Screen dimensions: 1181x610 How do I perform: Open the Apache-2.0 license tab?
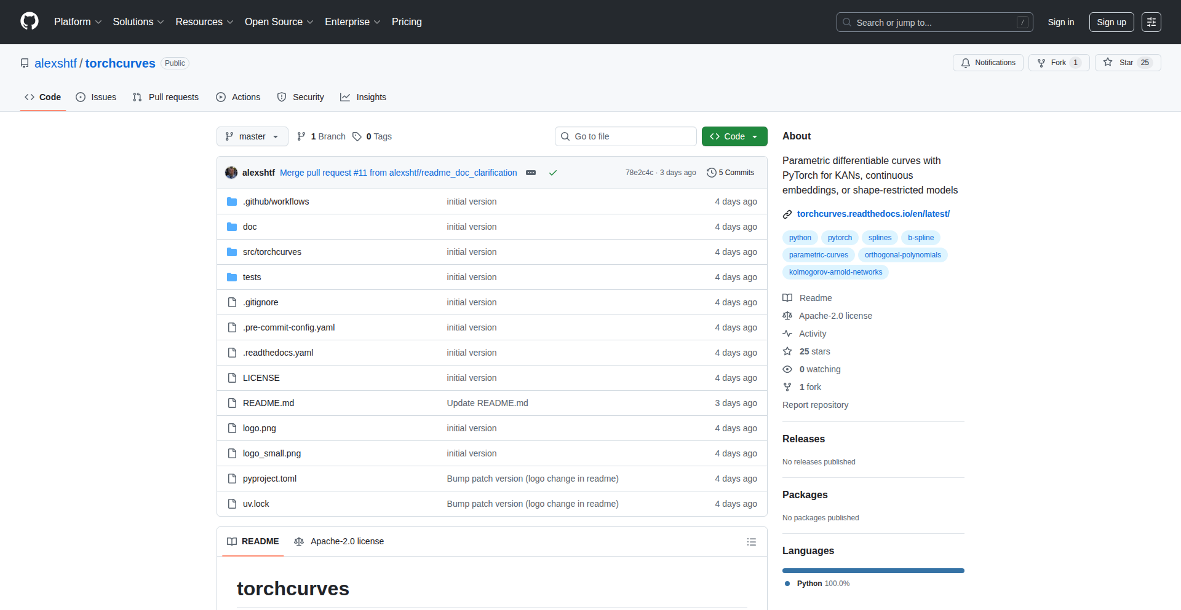(x=340, y=541)
